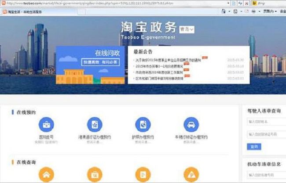Click the 最新公告 heading
Viewport: 286px width, 183px height.
click(143, 52)
